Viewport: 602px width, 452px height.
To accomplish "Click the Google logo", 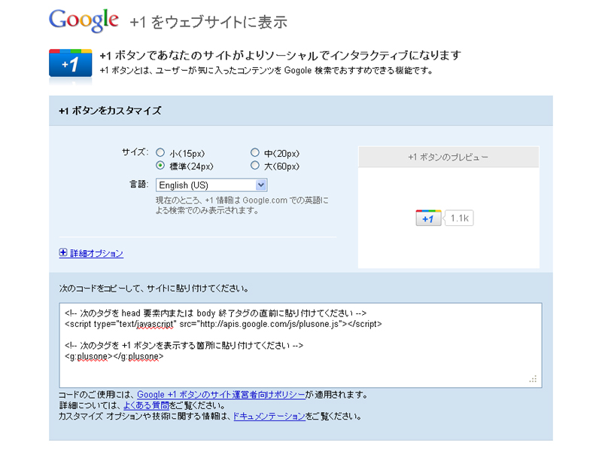I will 84,20.
